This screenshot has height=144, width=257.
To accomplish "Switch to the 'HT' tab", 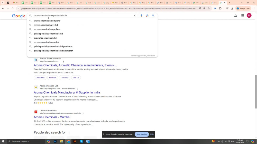I will [178, 3].
